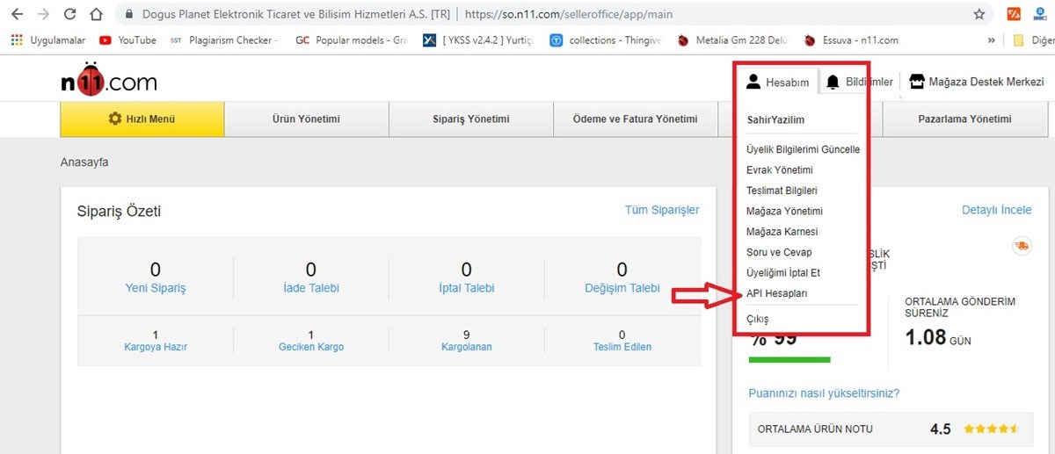Select API Hesapları menu entry
Image resolution: width=1055 pixels, height=454 pixels.
coord(776,293)
